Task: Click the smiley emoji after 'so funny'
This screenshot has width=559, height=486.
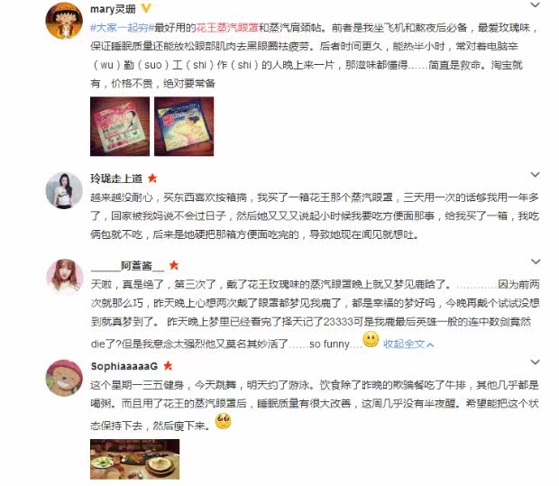Action: pos(371,340)
